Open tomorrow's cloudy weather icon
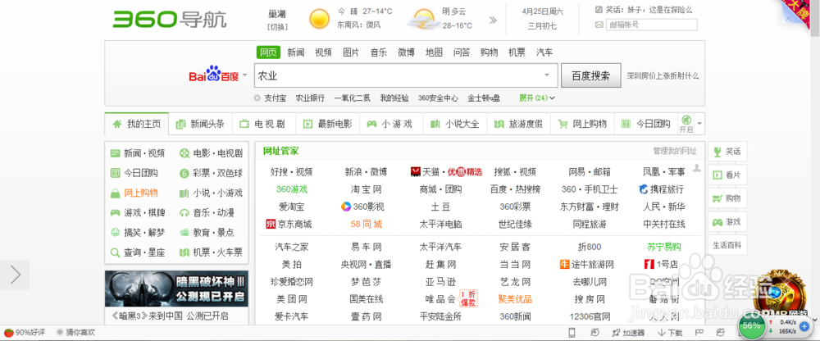This screenshot has height=341, width=820. coord(423,19)
